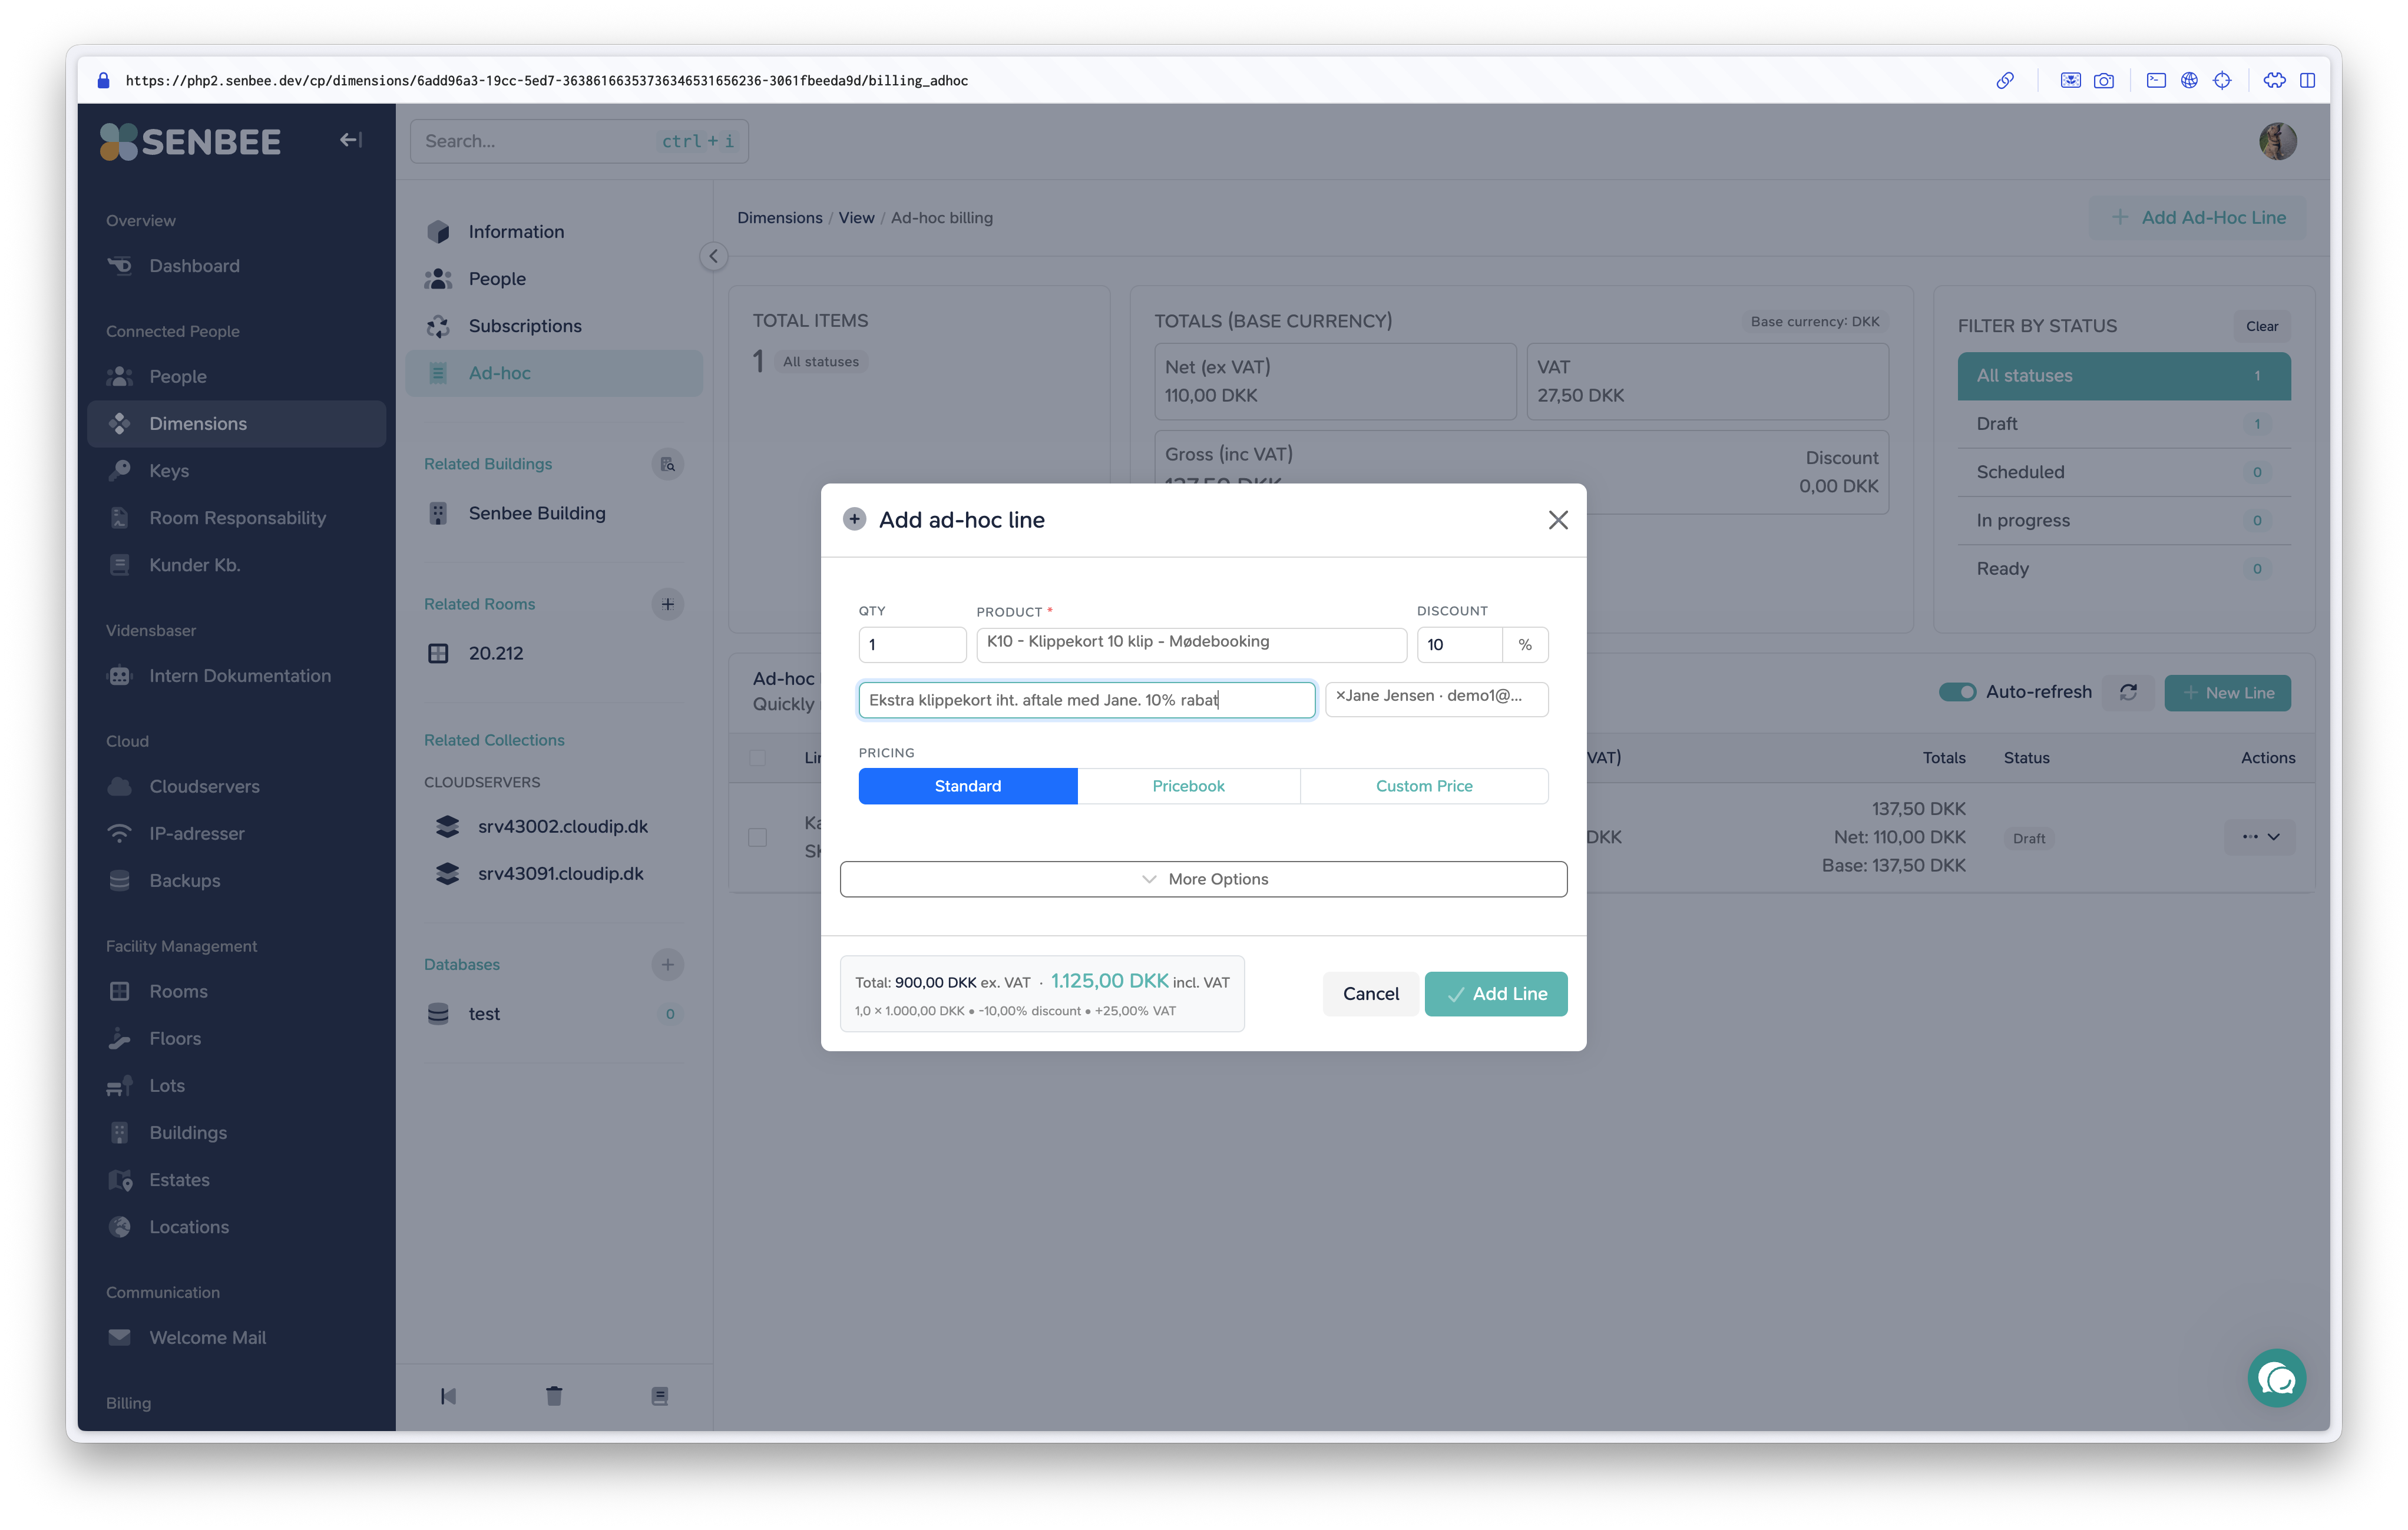Open the chat support bubble icon
This screenshot has height=1530, width=2408.
pyautogui.click(x=2276, y=1379)
